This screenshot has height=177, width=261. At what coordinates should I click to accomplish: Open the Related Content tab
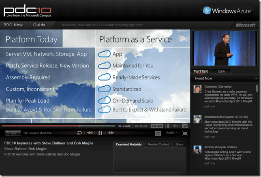158,144
